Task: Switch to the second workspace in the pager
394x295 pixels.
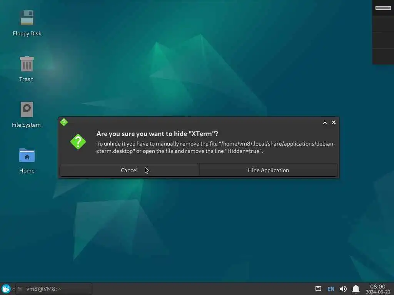Action: click(x=383, y=24)
